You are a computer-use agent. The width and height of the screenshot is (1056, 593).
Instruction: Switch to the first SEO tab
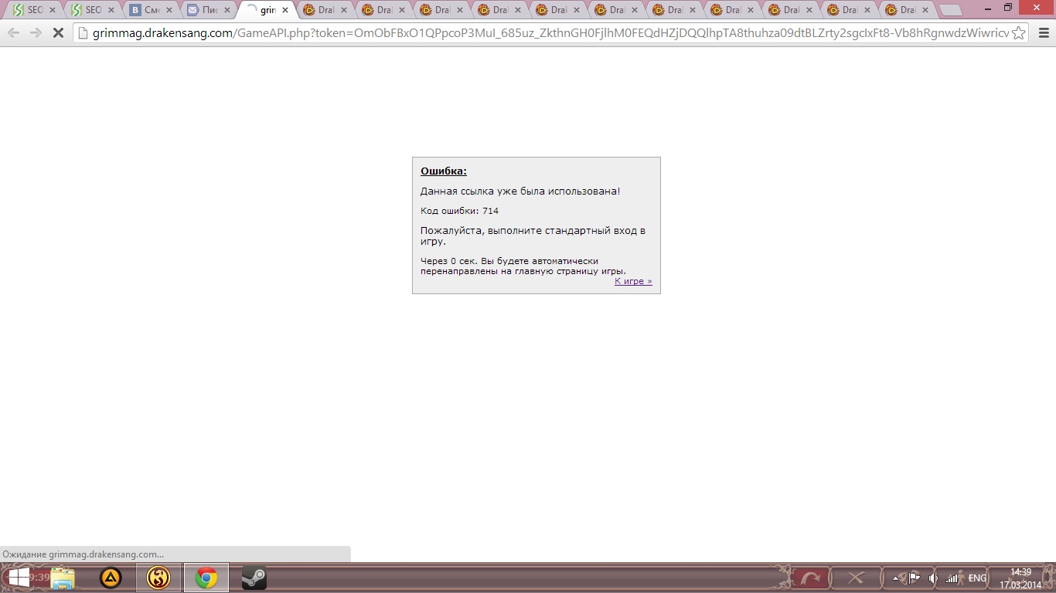(29, 10)
